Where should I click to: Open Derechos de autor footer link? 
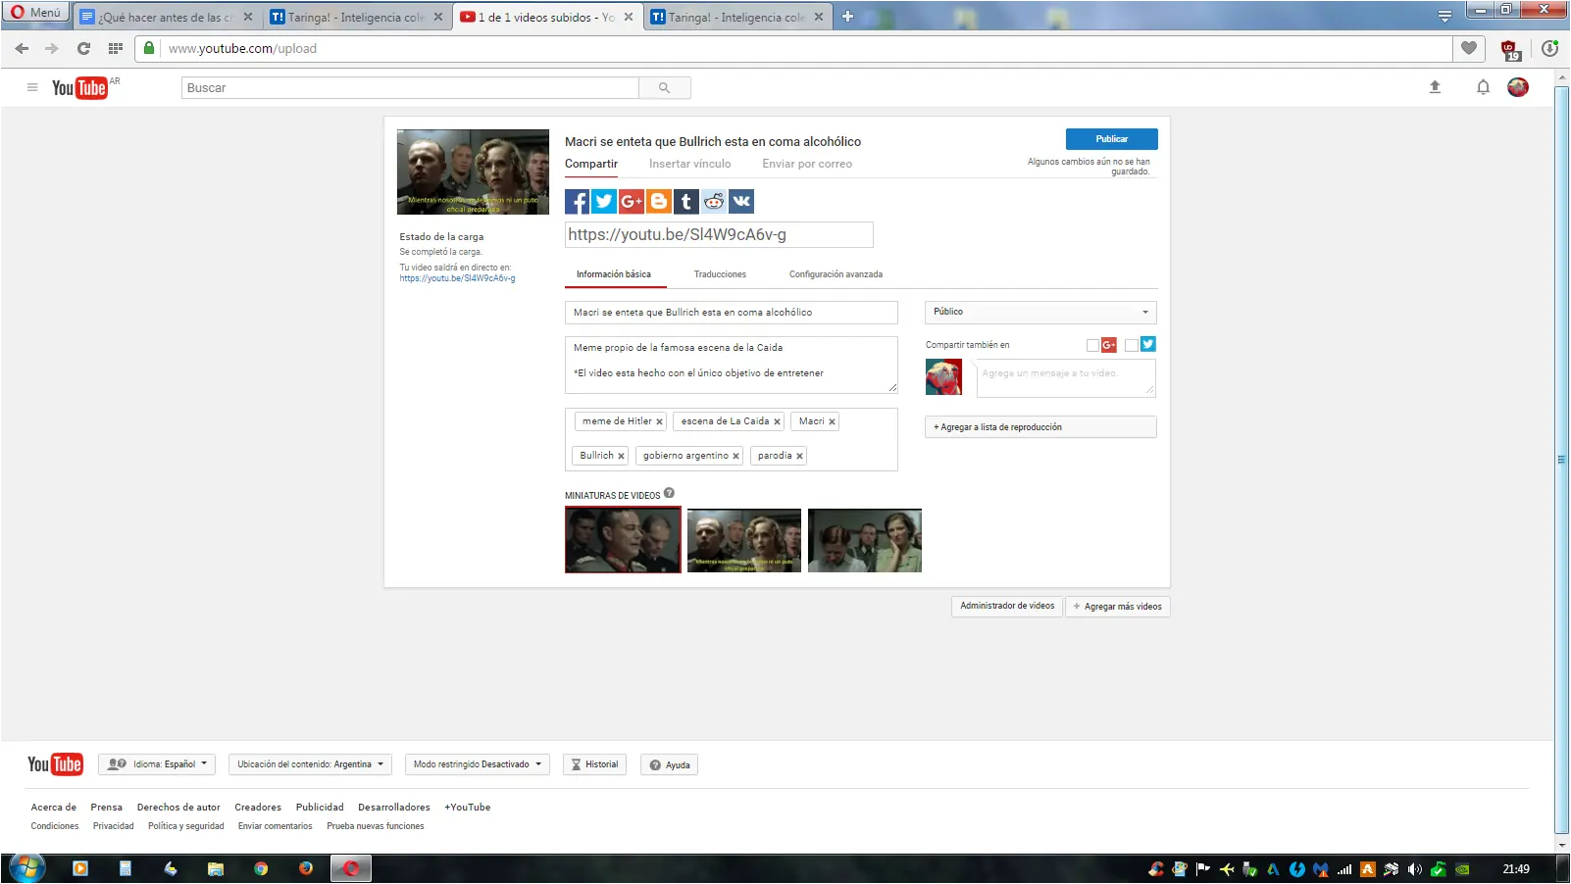tap(178, 808)
